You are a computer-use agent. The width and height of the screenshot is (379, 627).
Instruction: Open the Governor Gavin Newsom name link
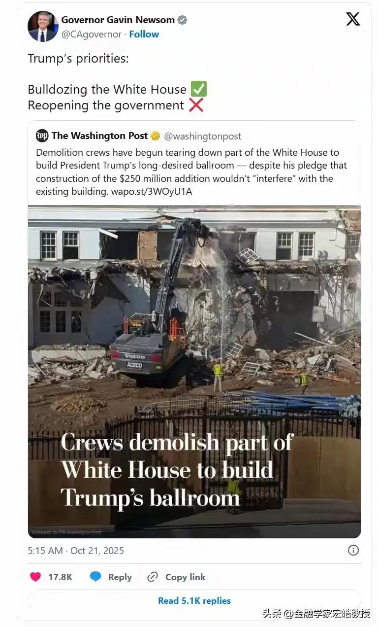[118, 20]
